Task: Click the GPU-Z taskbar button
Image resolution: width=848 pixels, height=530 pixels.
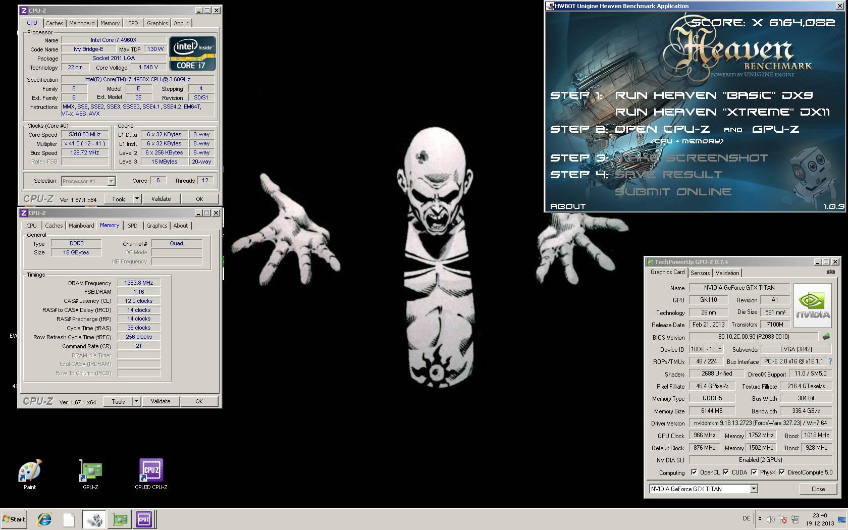Action: [120, 519]
